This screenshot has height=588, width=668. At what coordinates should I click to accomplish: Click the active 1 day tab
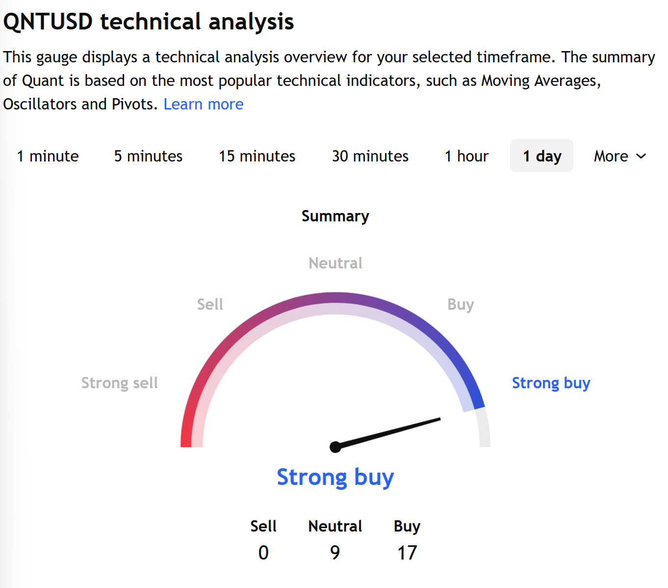[x=541, y=156]
